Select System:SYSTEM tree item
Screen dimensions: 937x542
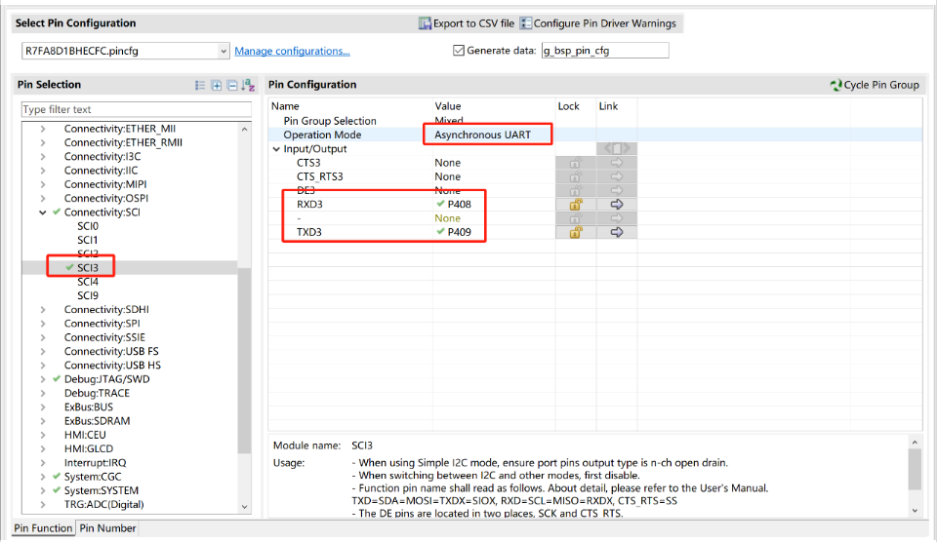pyautogui.click(x=101, y=490)
